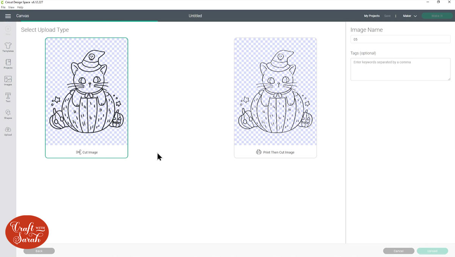Open My Projects
455x257 pixels.
(x=372, y=16)
